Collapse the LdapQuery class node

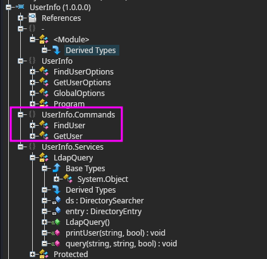pyautogui.click(x=32, y=157)
